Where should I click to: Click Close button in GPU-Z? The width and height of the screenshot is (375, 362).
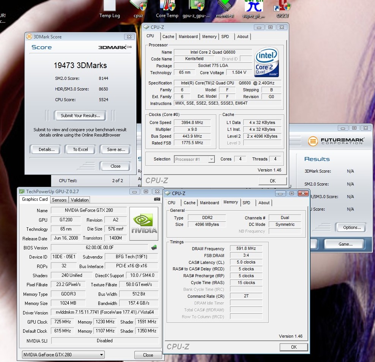(x=148, y=355)
